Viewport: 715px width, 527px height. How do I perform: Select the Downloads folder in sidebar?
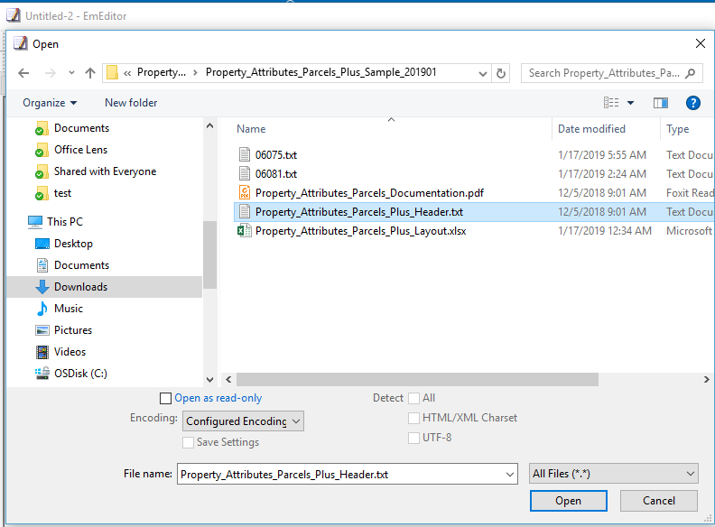[x=80, y=287]
